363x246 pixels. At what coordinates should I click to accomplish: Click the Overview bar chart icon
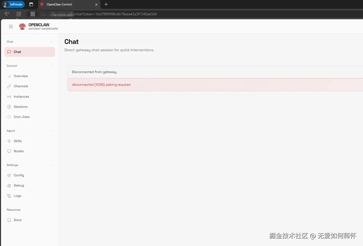tap(9, 76)
